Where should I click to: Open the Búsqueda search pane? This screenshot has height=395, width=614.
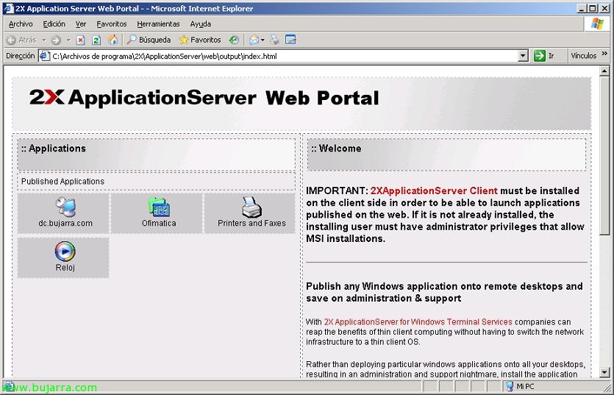click(x=149, y=40)
